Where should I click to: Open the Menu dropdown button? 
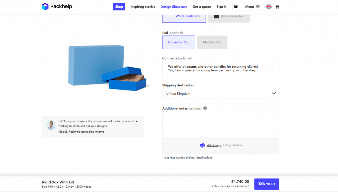tap(252, 6)
